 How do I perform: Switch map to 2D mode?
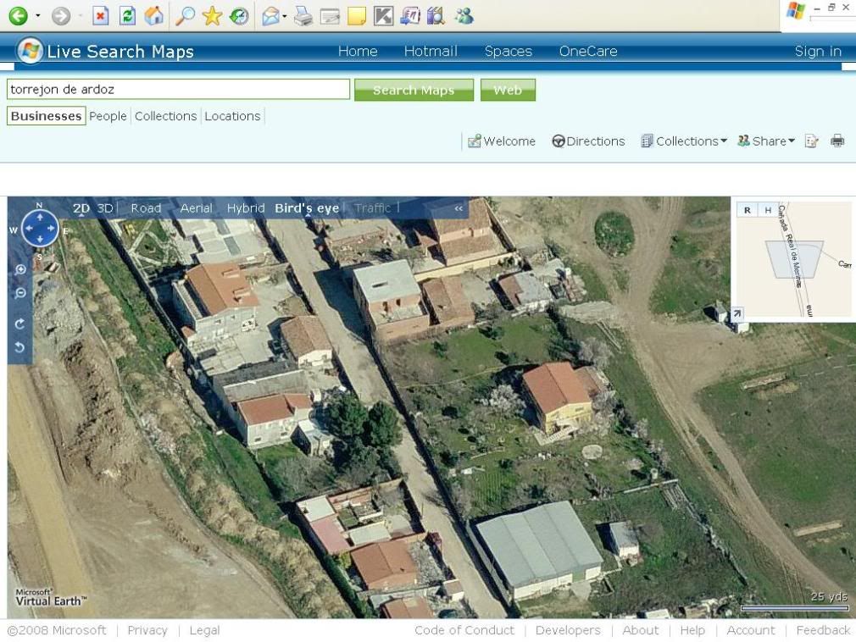(x=81, y=208)
